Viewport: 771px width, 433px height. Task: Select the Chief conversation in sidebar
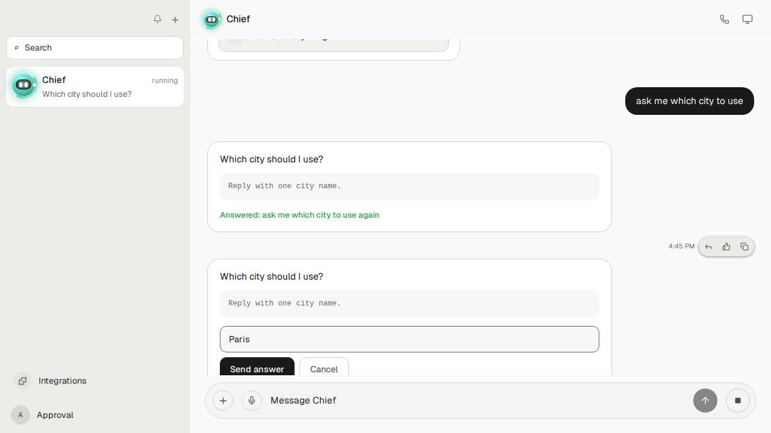[x=95, y=87]
